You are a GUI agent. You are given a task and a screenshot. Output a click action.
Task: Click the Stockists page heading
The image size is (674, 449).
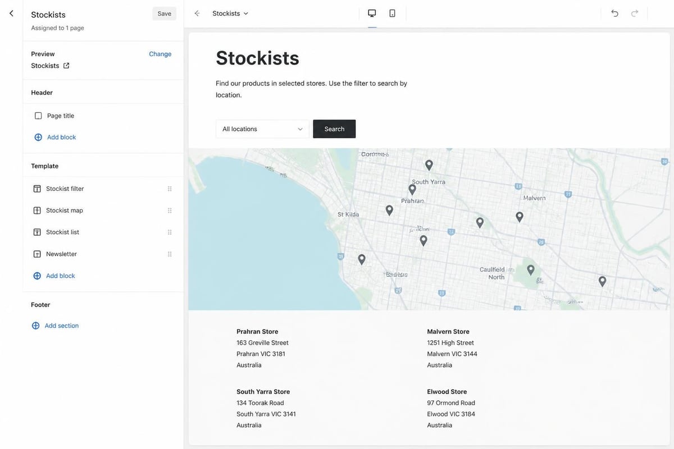coord(257,58)
